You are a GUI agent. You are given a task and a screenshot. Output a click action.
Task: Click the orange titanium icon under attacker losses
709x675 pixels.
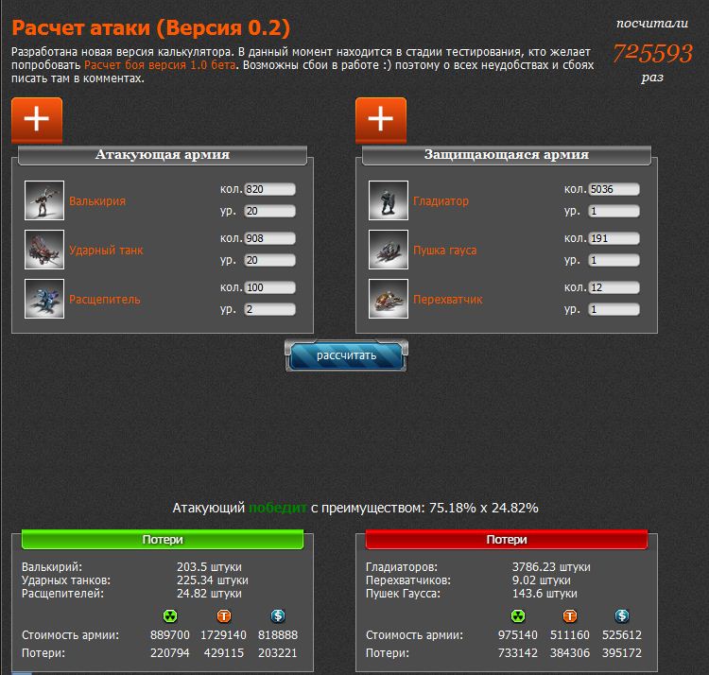point(224,615)
